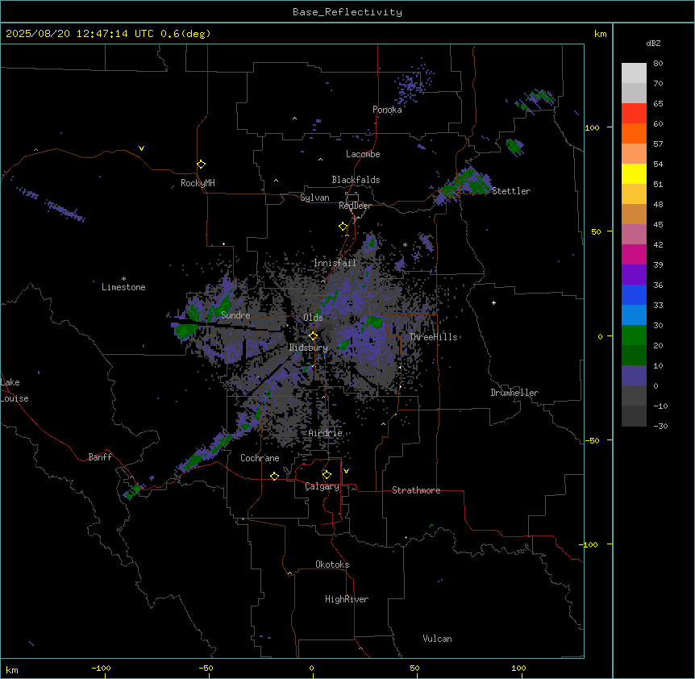Select the yellow diamond marker between Olds and Didsbury
Screen dimensions: 695x679
313,336
